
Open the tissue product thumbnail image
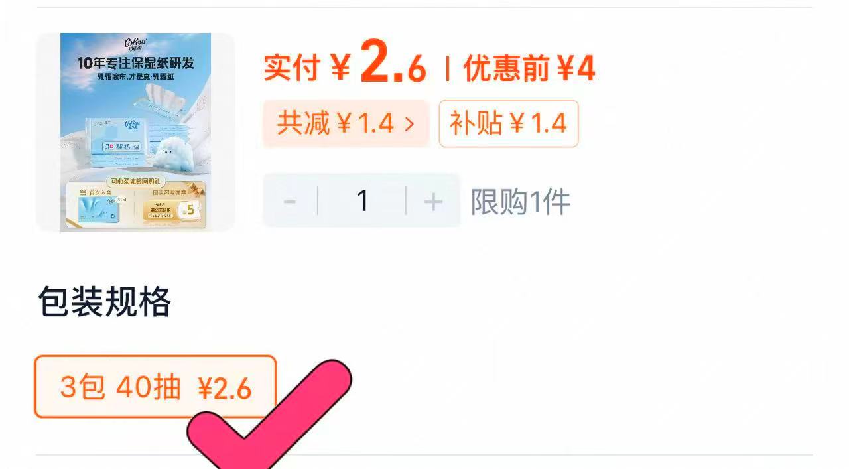[x=135, y=132]
